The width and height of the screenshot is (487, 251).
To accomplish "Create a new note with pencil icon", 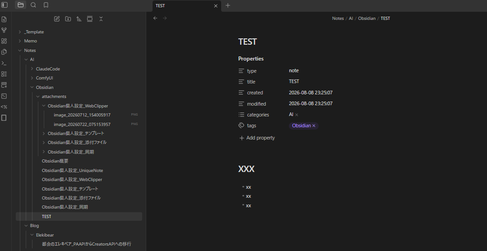I will click(56, 19).
